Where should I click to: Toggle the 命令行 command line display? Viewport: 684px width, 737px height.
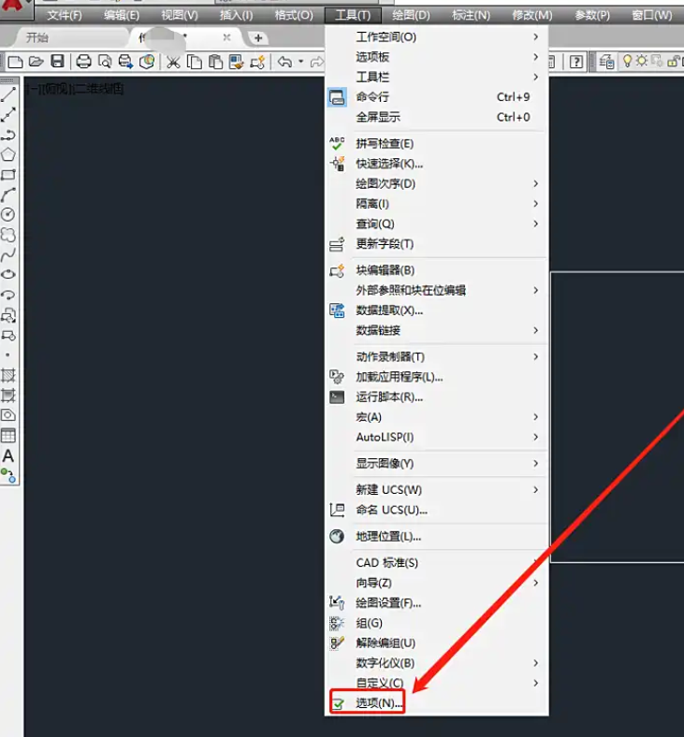click(x=371, y=97)
